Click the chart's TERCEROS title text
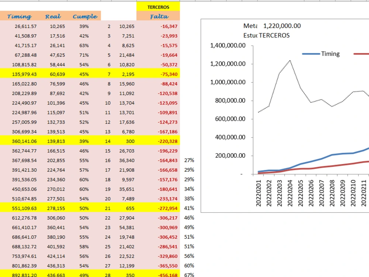The height and width of the screenshot is (277, 369). [x=274, y=35]
